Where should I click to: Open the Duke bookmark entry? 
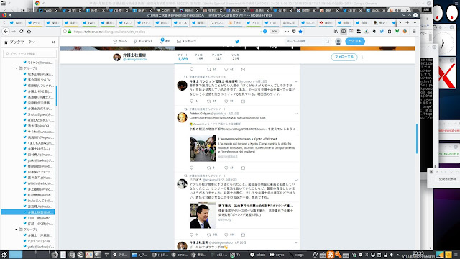click(38, 201)
